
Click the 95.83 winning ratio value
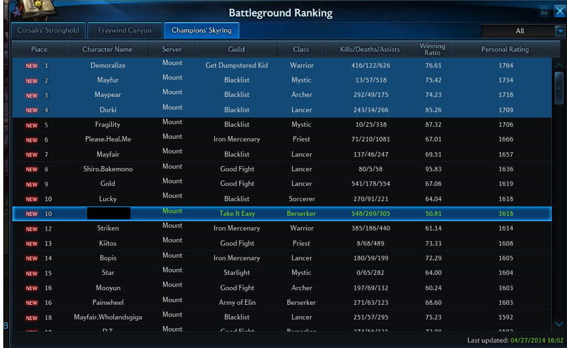click(433, 169)
